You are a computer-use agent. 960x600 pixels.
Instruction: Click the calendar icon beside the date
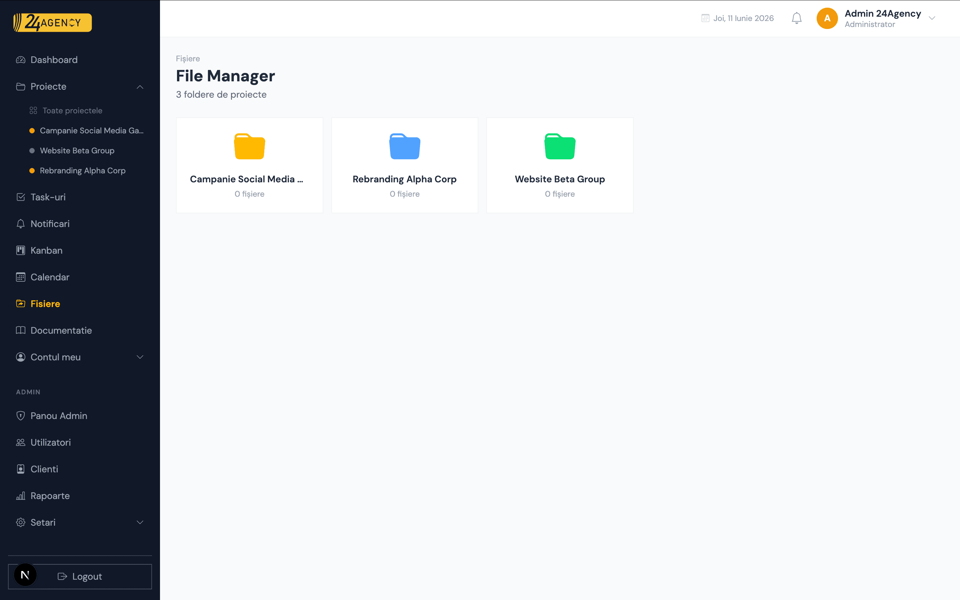[705, 18]
